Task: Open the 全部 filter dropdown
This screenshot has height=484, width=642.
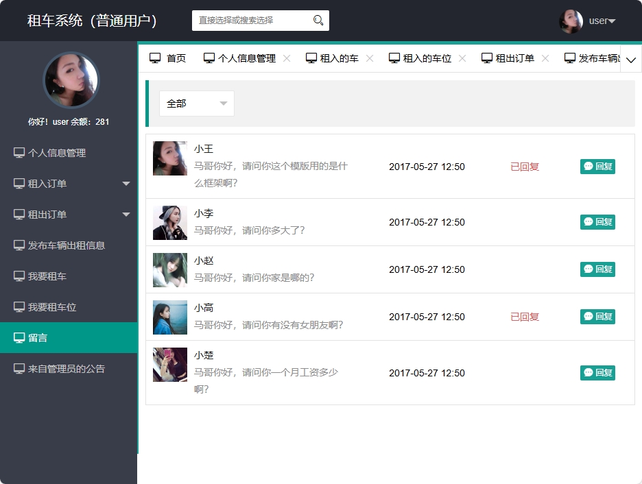Action: [x=196, y=102]
